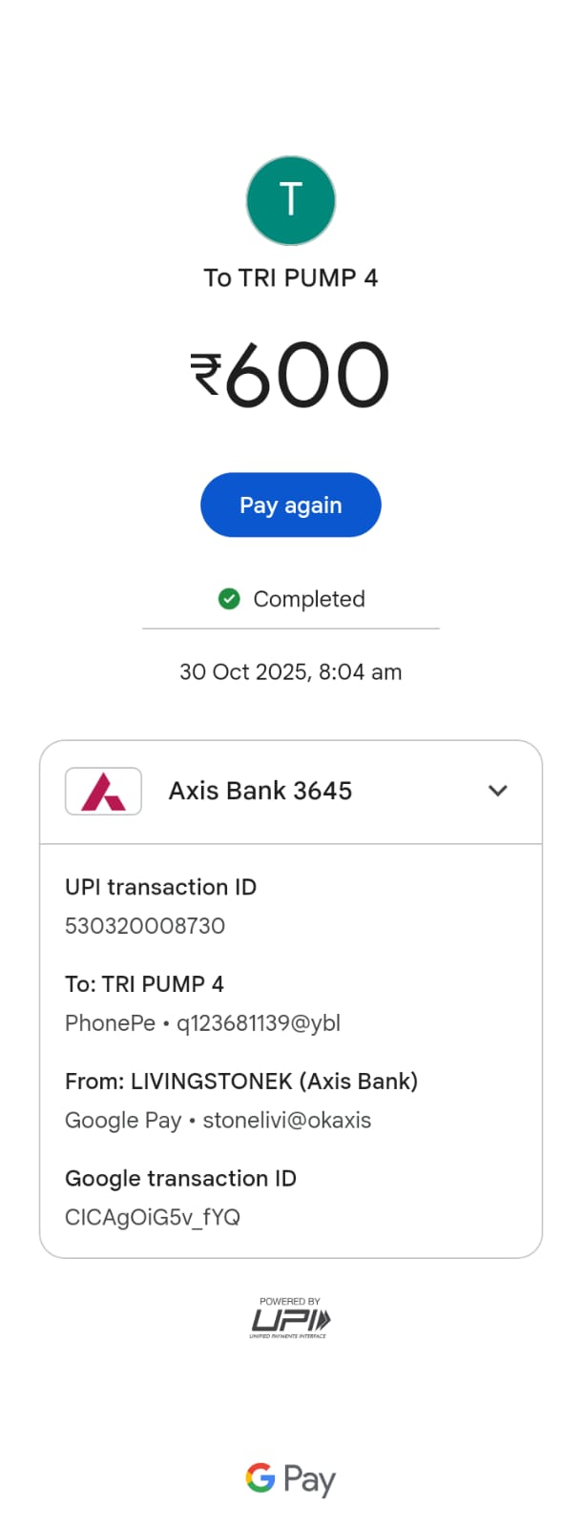Click the Google Pay logo
The height and width of the screenshot is (1526, 582).
click(290, 1478)
